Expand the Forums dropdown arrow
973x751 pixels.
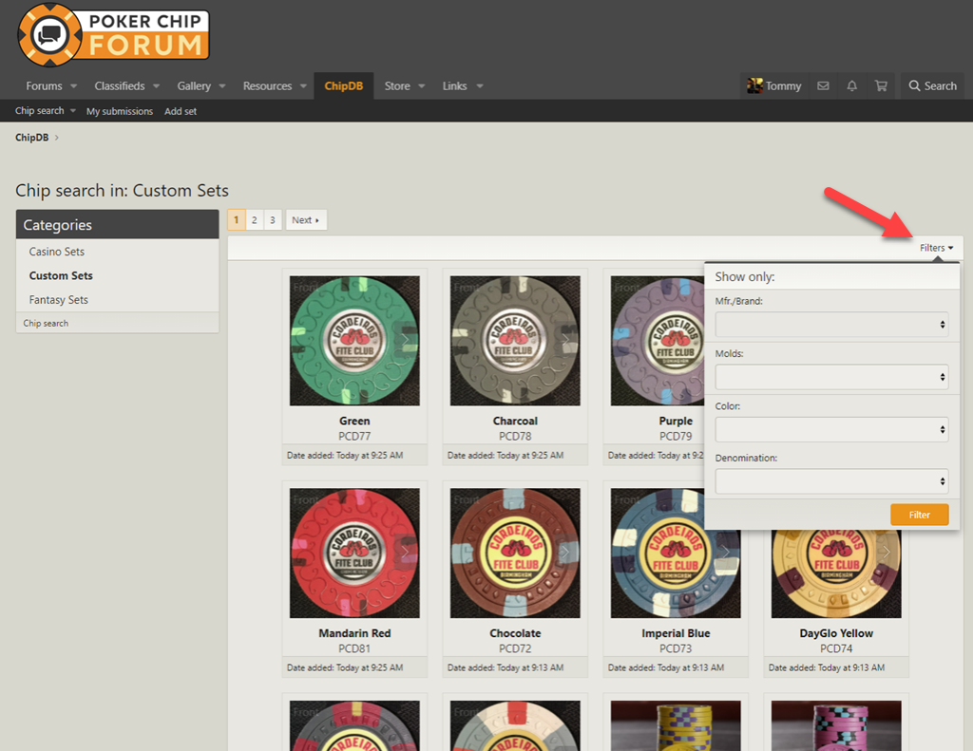[73, 86]
